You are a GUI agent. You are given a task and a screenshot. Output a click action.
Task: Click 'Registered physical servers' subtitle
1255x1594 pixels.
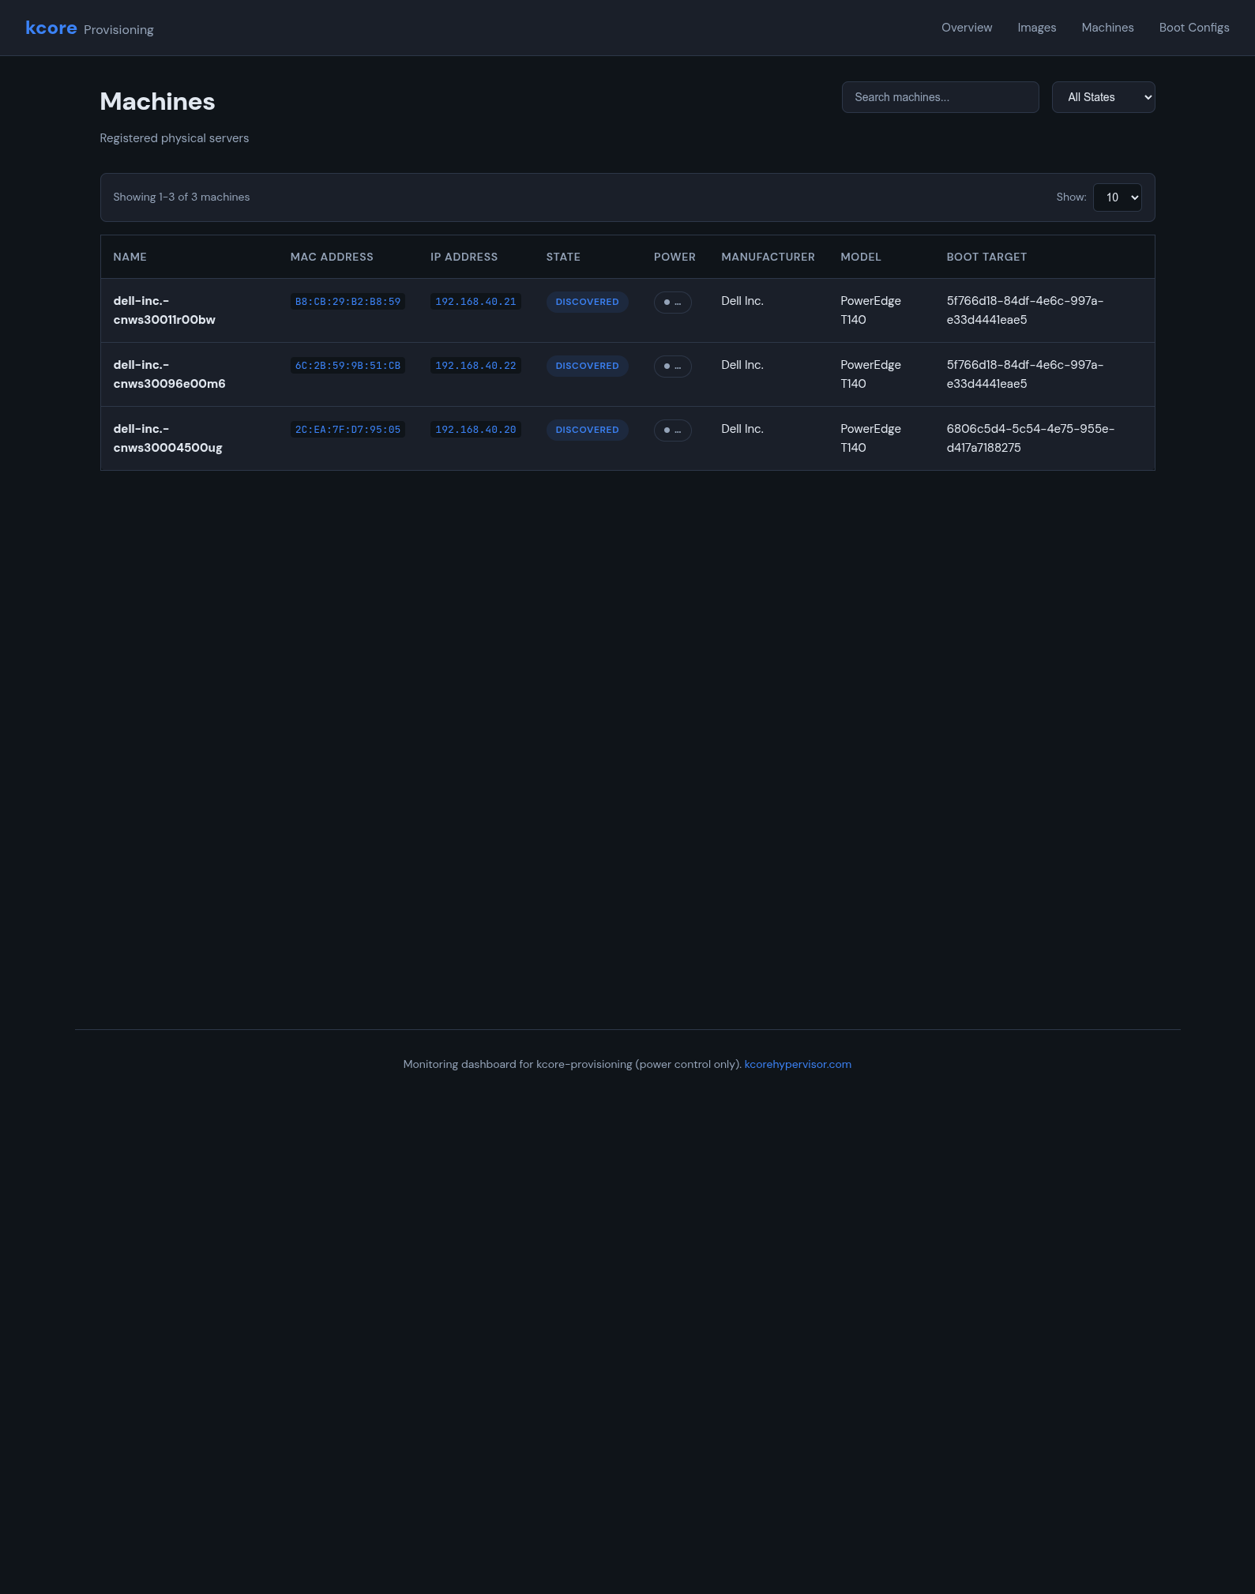175,138
